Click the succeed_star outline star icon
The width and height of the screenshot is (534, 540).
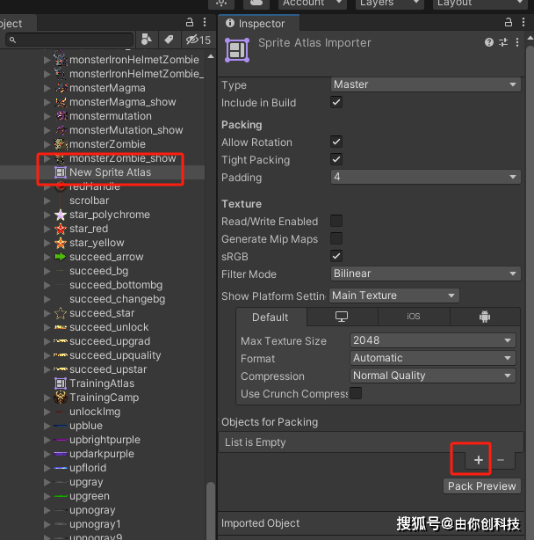[x=61, y=313]
